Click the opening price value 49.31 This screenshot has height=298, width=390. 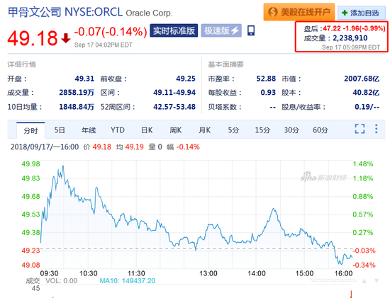(84, 79)
